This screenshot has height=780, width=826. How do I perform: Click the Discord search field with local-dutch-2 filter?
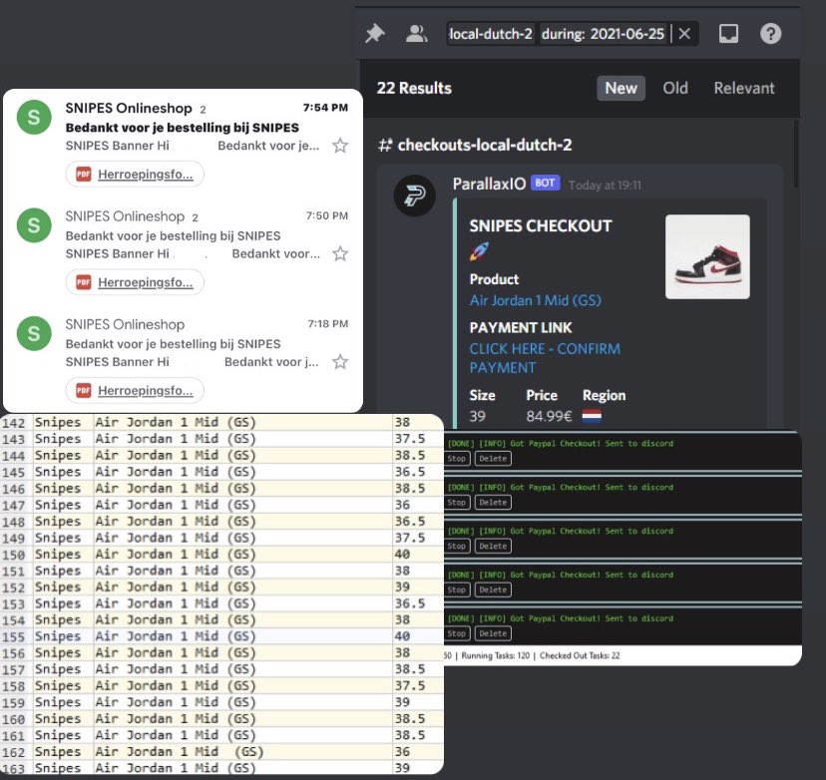[x=573, y=34]
